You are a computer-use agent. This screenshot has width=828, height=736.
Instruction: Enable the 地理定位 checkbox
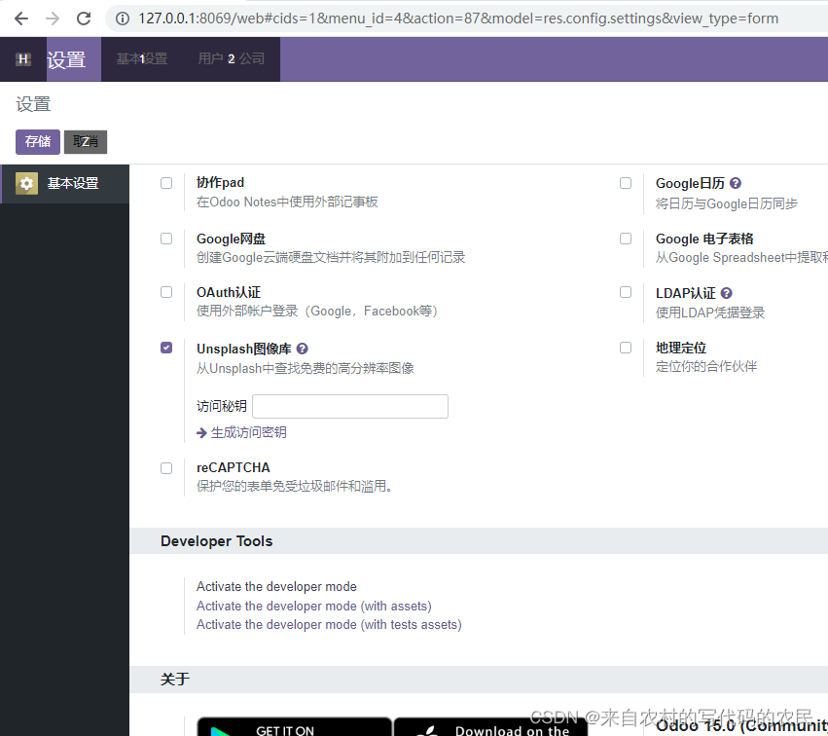[625, 347]
